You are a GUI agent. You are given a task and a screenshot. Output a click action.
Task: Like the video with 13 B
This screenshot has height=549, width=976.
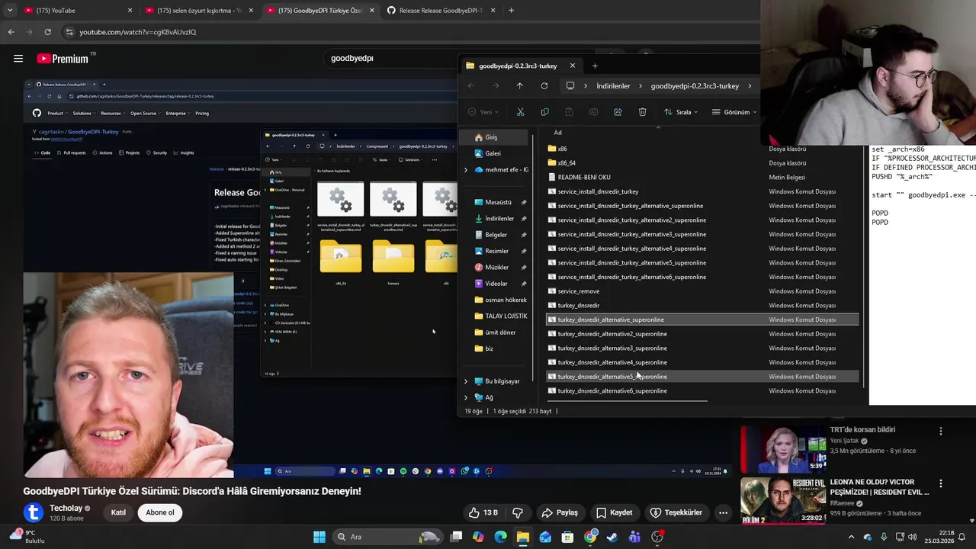click(483, 512)
